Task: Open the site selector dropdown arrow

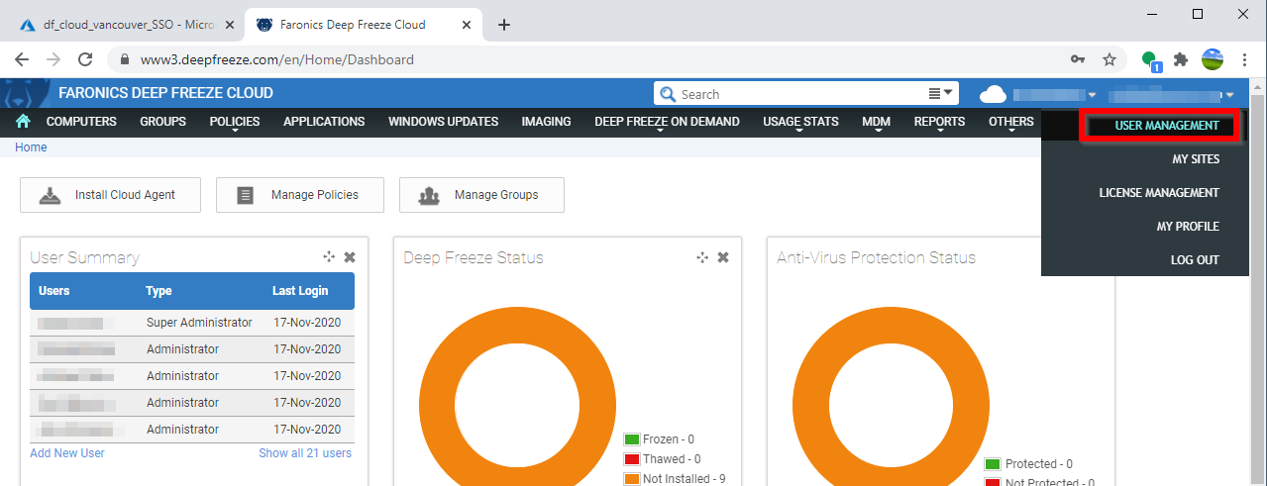Action: pos(1092,95)
